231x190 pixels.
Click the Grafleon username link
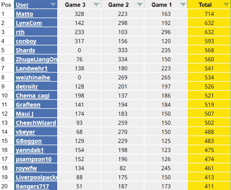point(28,105)
